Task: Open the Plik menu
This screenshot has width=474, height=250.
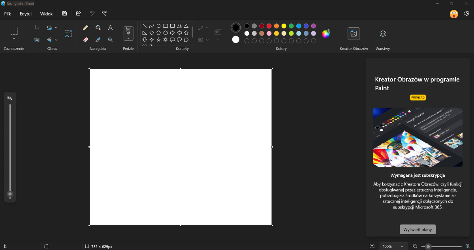Action: point(8,14)
